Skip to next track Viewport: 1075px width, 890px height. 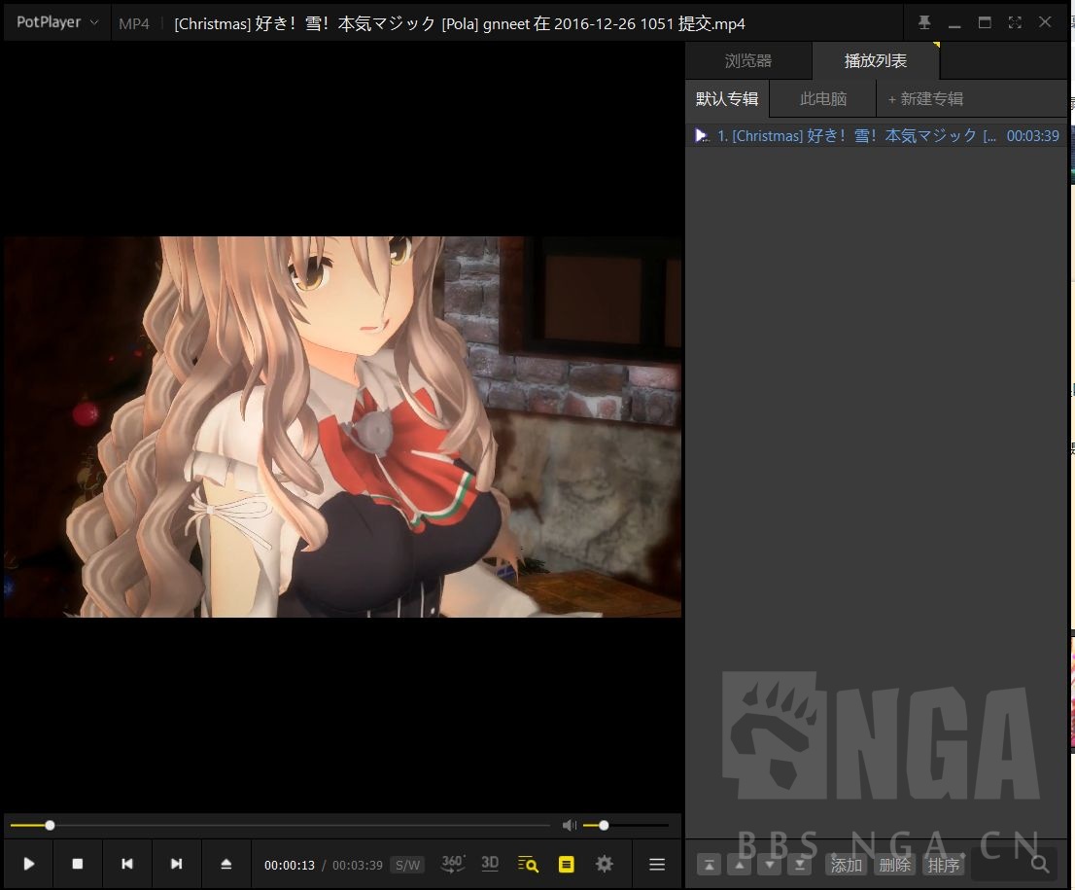point(176,864)
